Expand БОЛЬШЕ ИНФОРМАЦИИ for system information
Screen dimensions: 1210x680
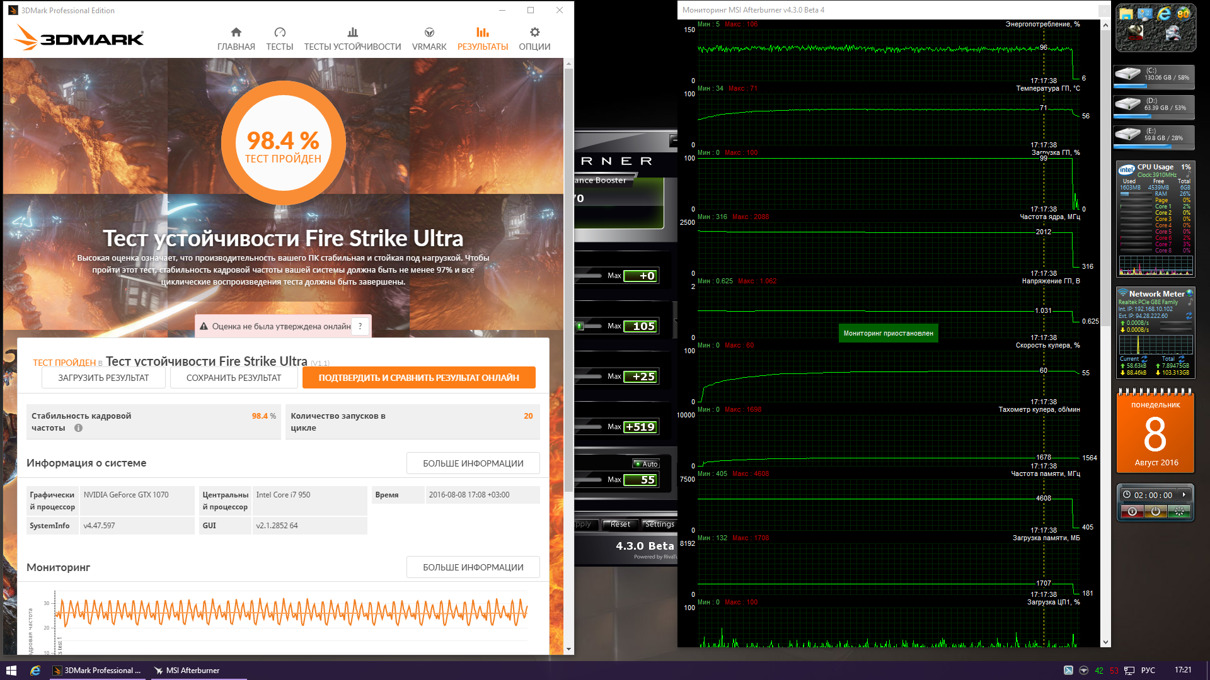473,463
